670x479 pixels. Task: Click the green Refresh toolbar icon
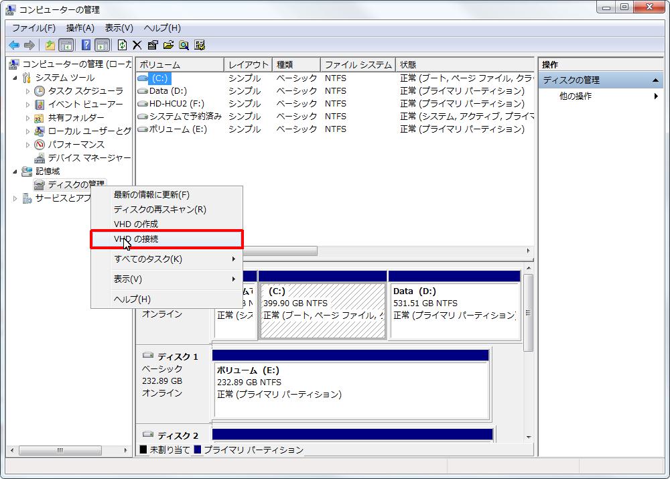pos(122,45)
